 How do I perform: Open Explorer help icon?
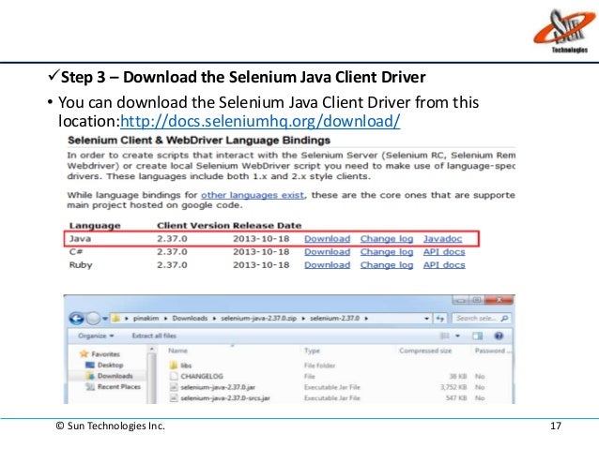coord(499,336)
